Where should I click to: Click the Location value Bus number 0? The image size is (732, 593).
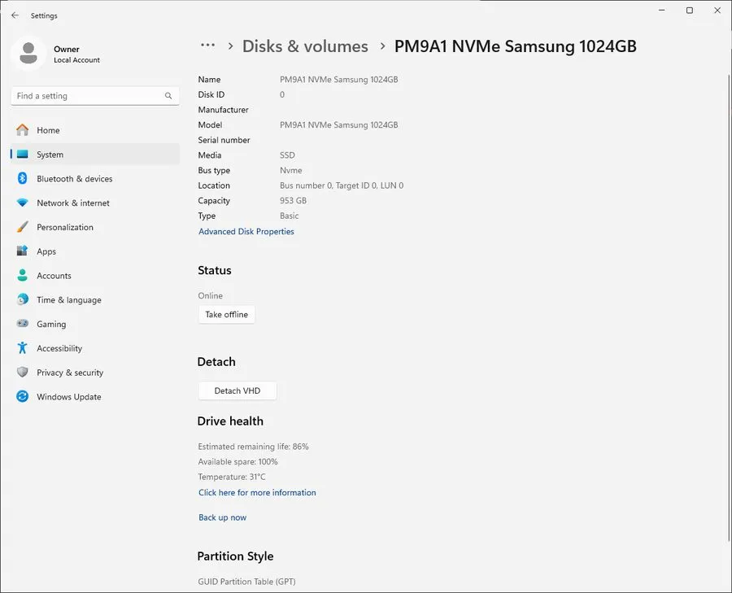point(342,185)
